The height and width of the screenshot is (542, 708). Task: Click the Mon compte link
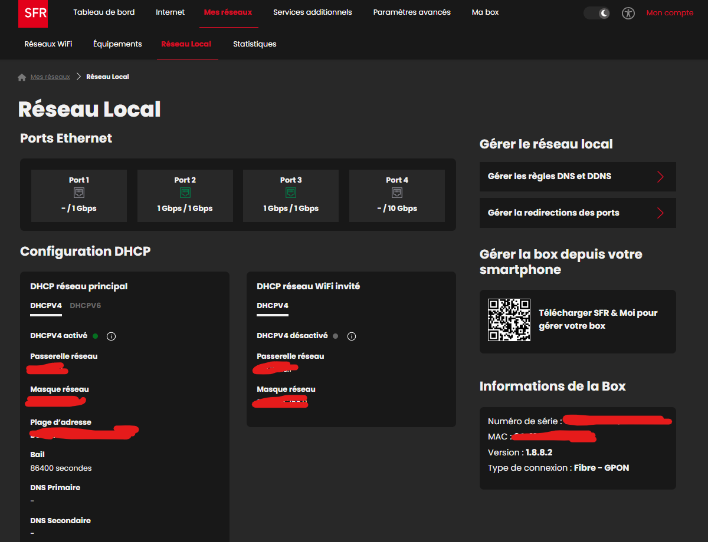tap(670, 13)
